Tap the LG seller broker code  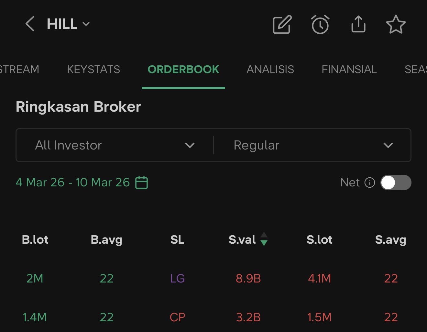coord(177,278)
